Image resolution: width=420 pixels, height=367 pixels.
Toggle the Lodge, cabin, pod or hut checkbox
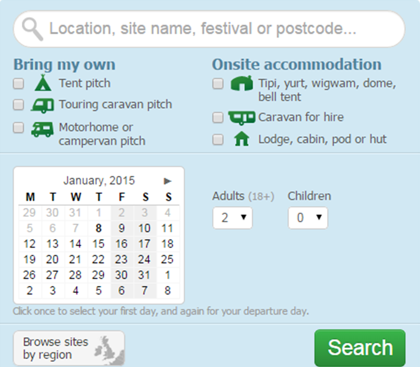(x=218, y=139)
